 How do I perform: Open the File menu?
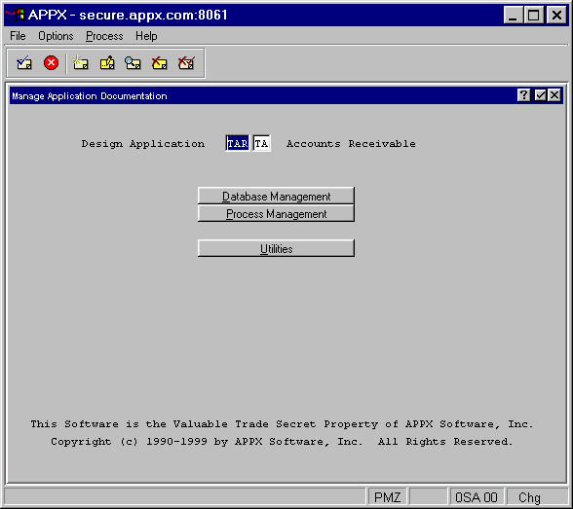coord(18,36)
